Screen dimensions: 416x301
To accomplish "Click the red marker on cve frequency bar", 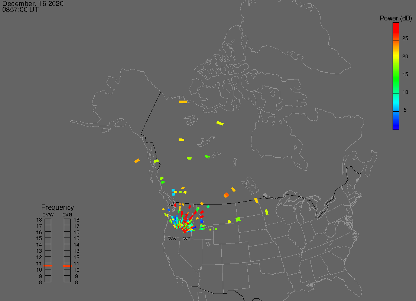I will point(67,266).
